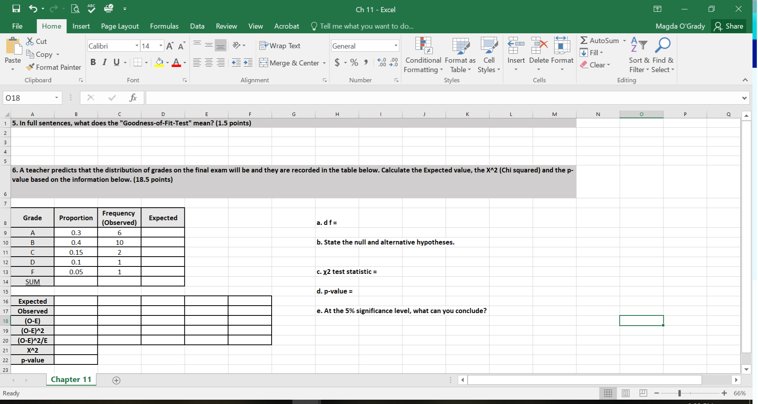
Task: Save the workbook from the quick access toolbar
Action: tap(16, 9)
